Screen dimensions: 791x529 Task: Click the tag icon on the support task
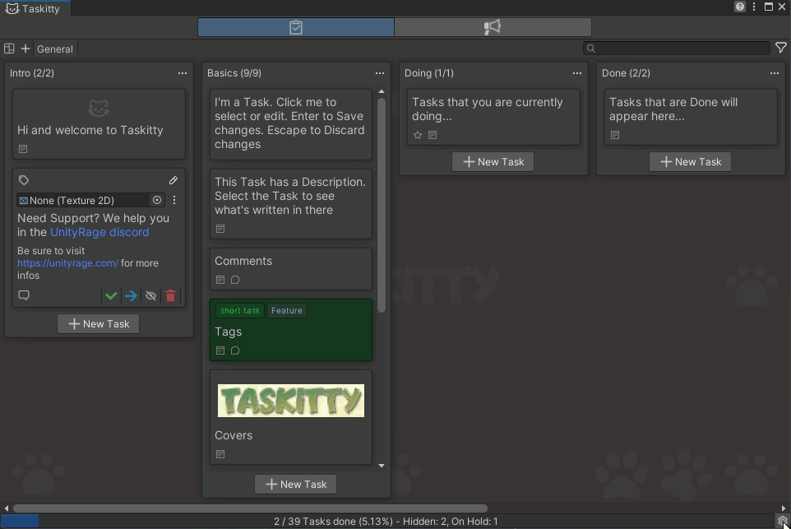24,180
